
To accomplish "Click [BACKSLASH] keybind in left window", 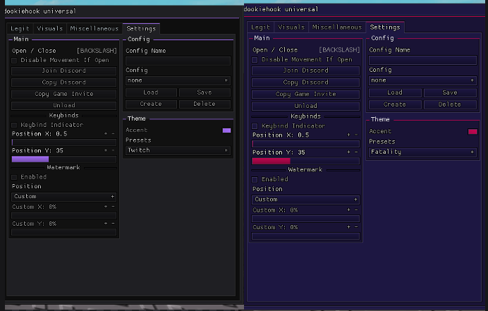I will (x=97, y=51).
